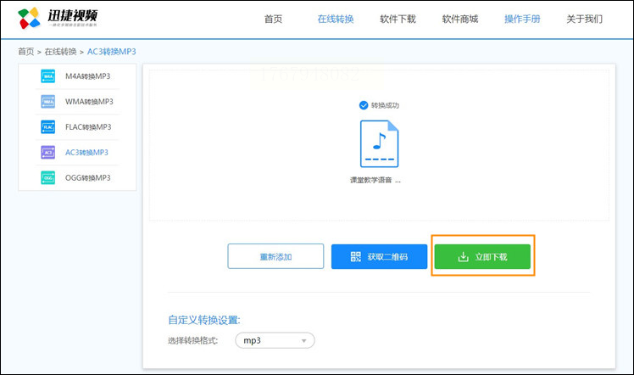Click the download arrow icon on 立即下载

tap(464, 256)
